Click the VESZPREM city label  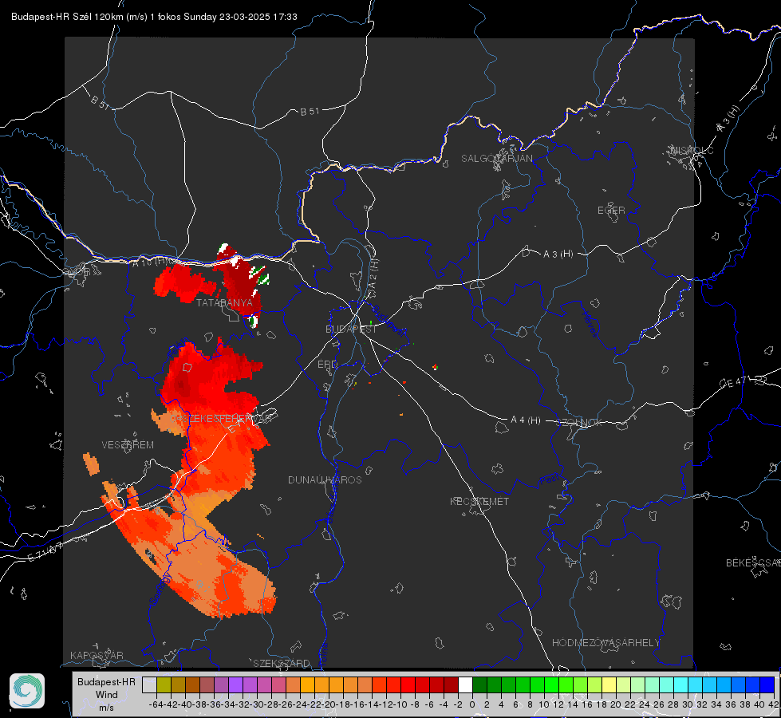pyautogui.click(x=128, y=445)
